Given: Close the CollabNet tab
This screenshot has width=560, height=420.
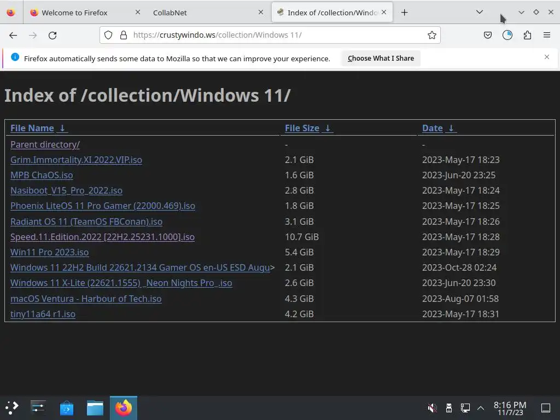Looking at the screenshot, I should pyautogui.click(x=261, y=12).
